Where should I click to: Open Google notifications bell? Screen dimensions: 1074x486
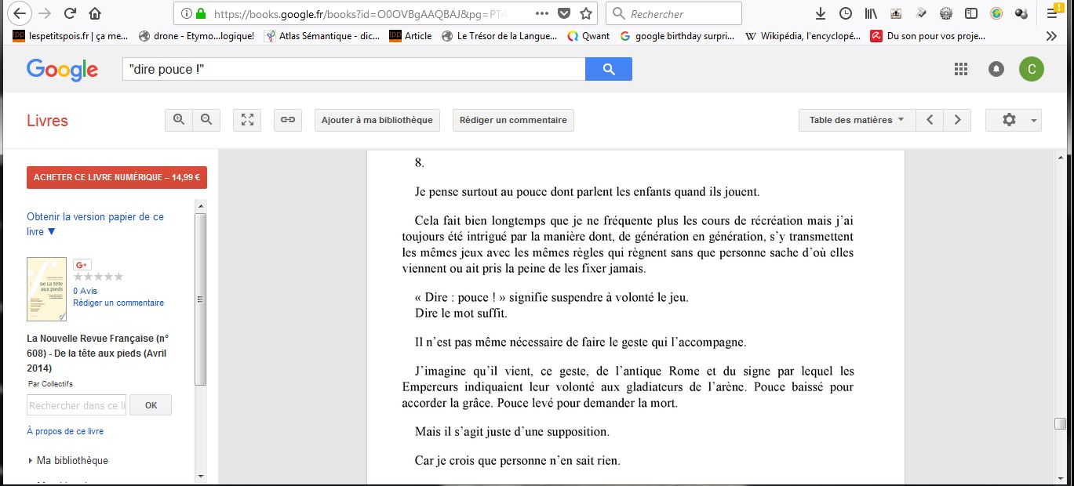click(x=996, y=69)
